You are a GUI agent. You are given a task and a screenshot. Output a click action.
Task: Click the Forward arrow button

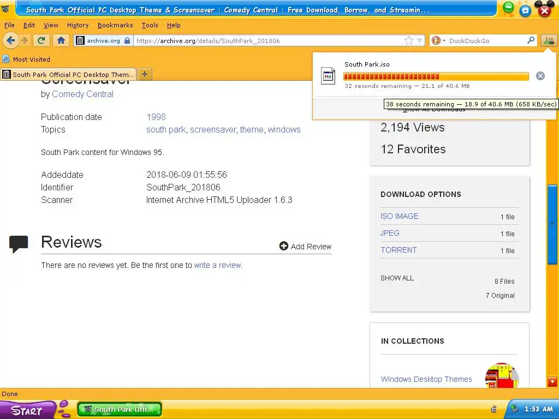coord(24,40)
